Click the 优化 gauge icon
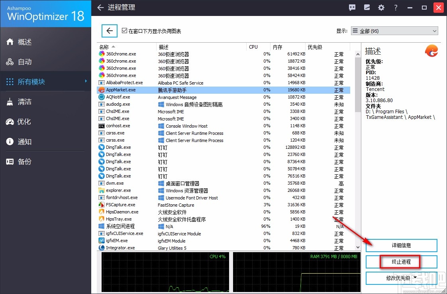The height and width of the screenshot is (294, 447). pos(10,122)
